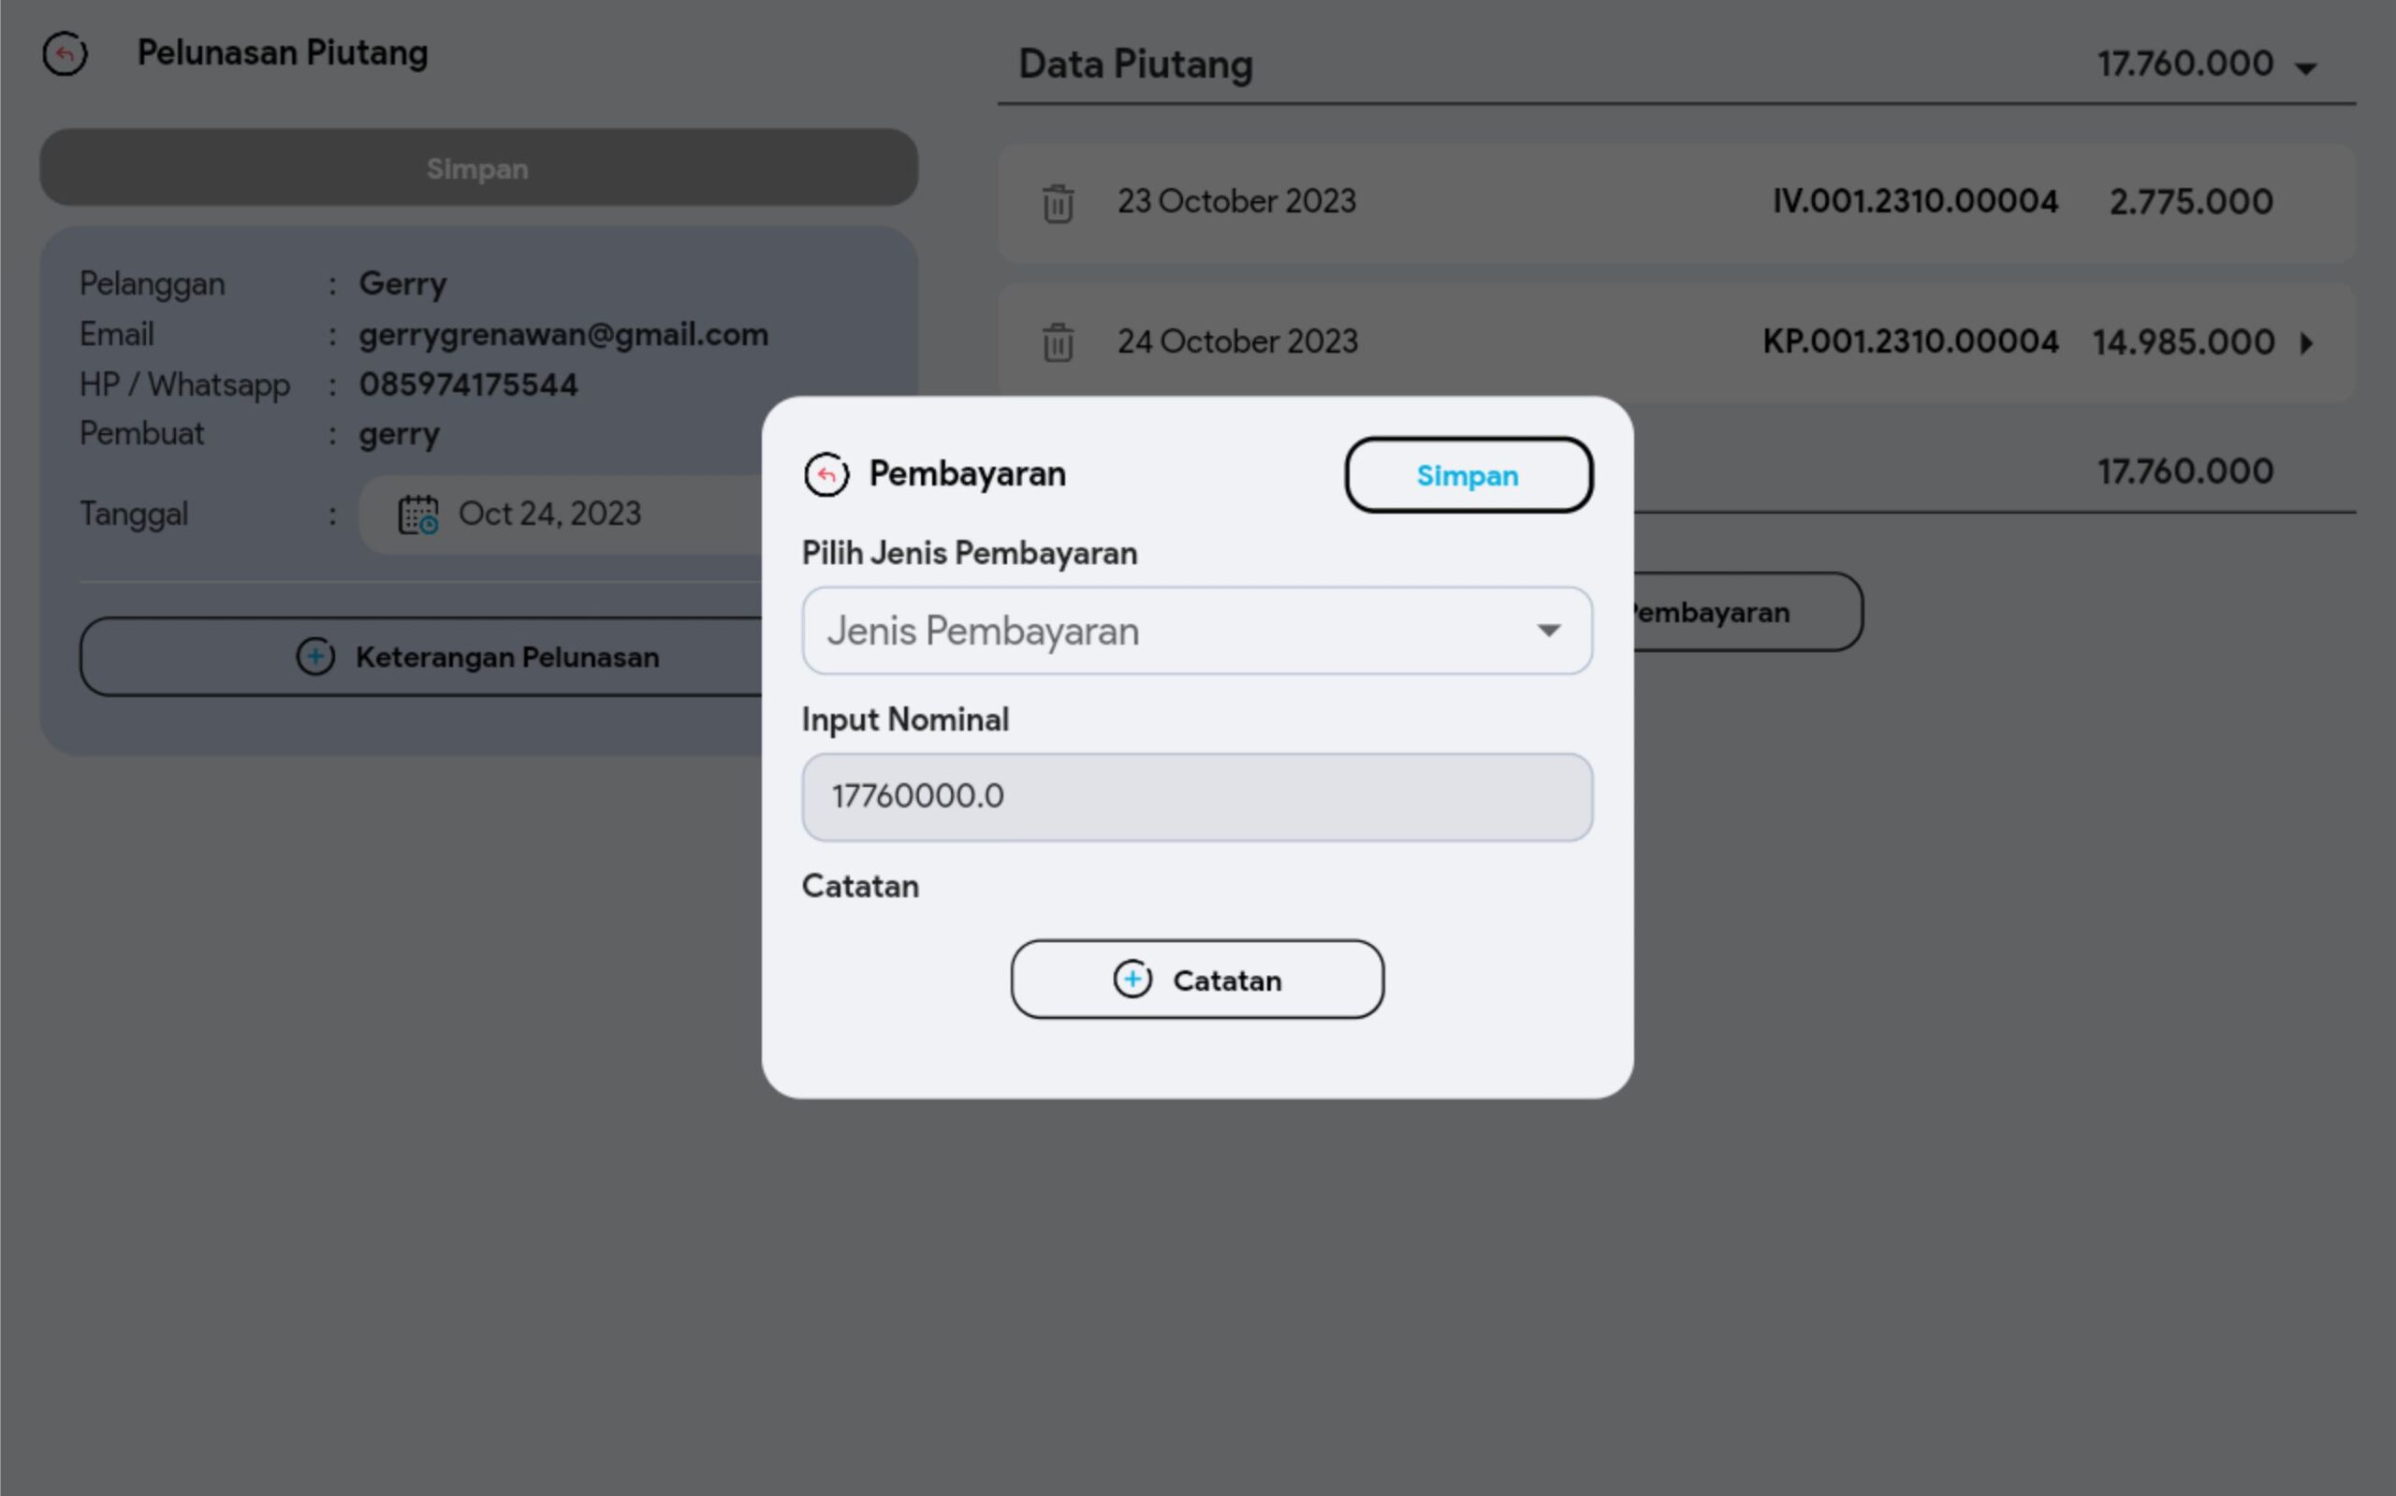Click trash icon for 23 October 2023
The image size is (2396, 1496).
[1057, 204]
